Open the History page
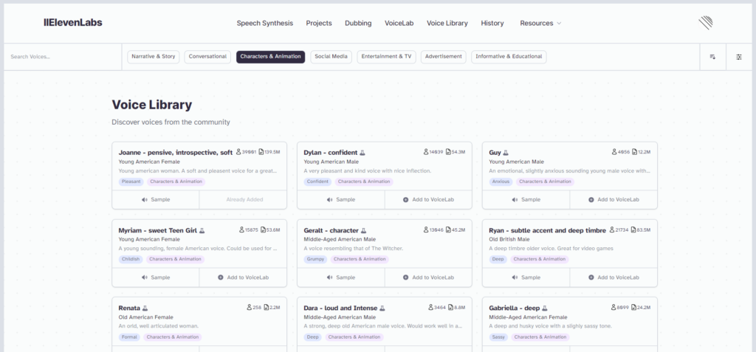Screen dimensions: 756x352 pyautogui.click(x=492, y=23)
